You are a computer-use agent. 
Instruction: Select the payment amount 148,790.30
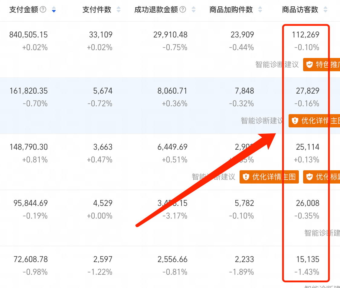(28, 147)
